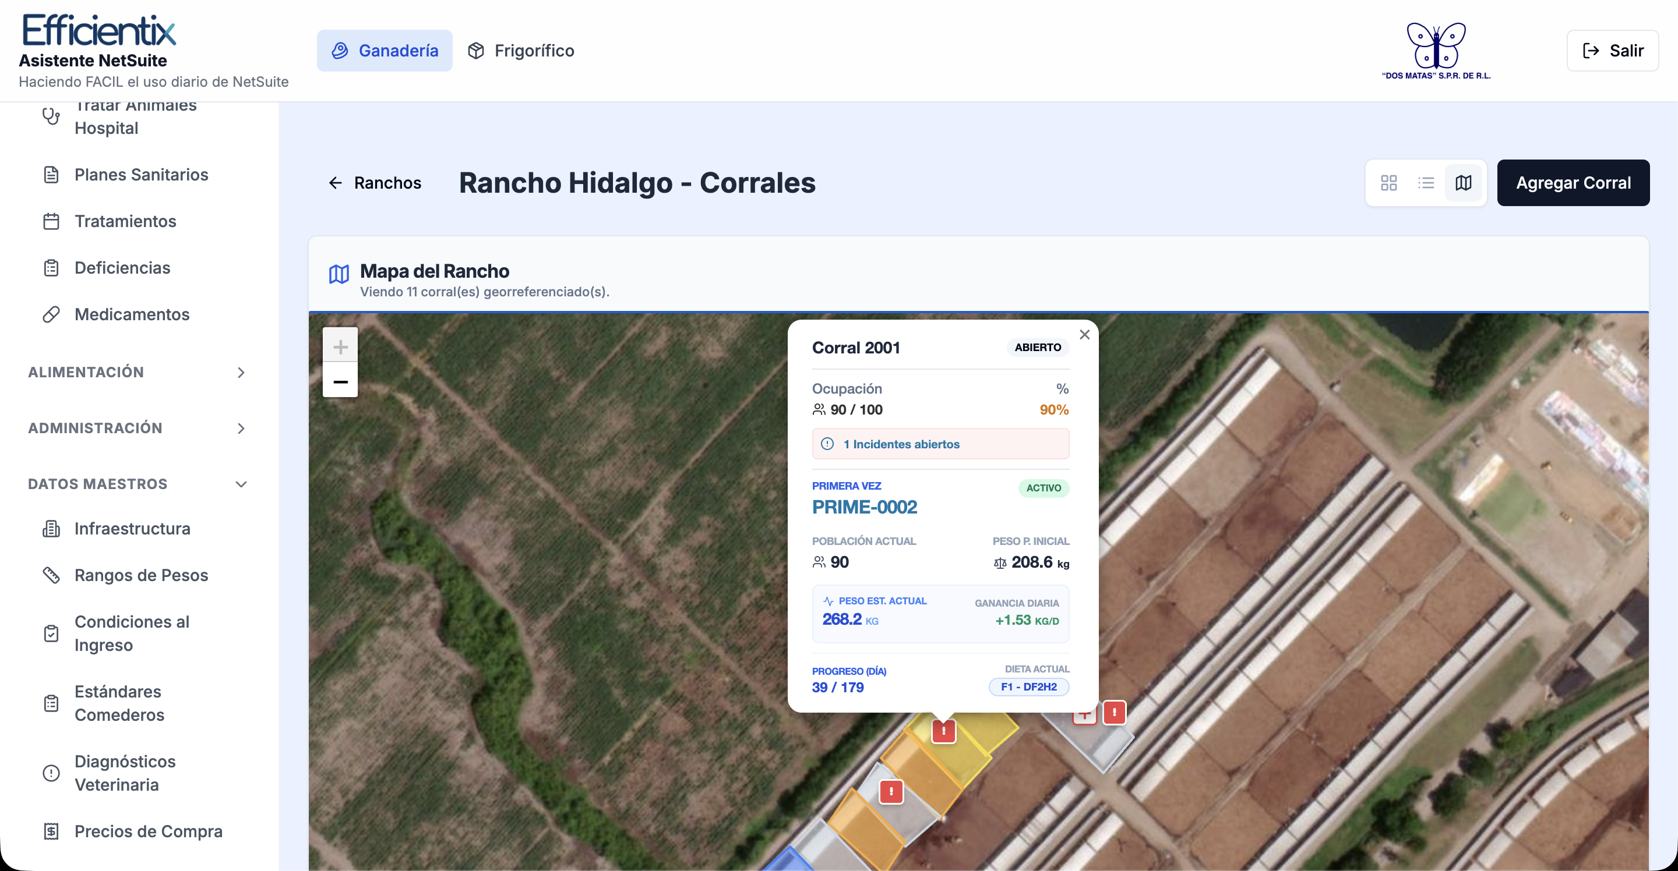Viewport: 1678px width, 871px height.
Task: Click the Tratamientos calendar icon
Action: pos(51,221)
